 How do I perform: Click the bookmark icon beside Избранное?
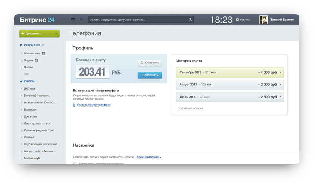pyautogui.click(x=21, y=45)
